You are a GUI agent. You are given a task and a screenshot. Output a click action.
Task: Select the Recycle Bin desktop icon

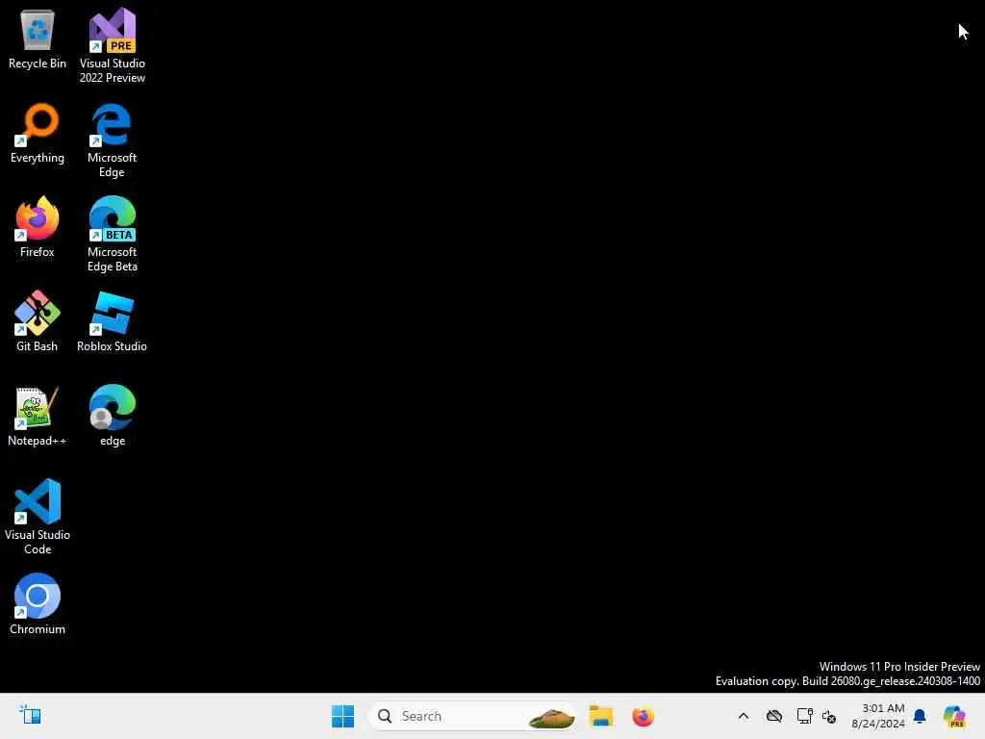(x=38, y=39)
